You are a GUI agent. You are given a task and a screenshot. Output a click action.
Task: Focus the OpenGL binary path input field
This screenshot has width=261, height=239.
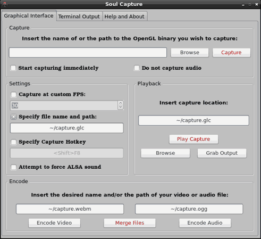pyautogui.click(x=88, y=53)
